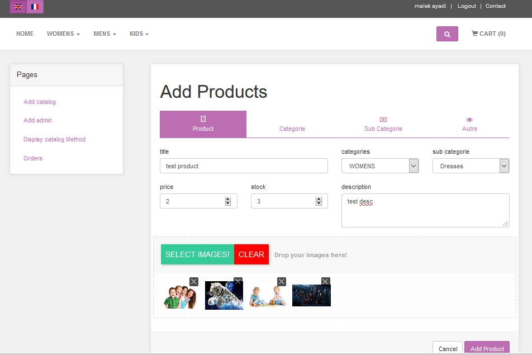This screenshot has height=355, width=532.
Task: Remove the toddlers playing image
Action: (x=282, y=281)
